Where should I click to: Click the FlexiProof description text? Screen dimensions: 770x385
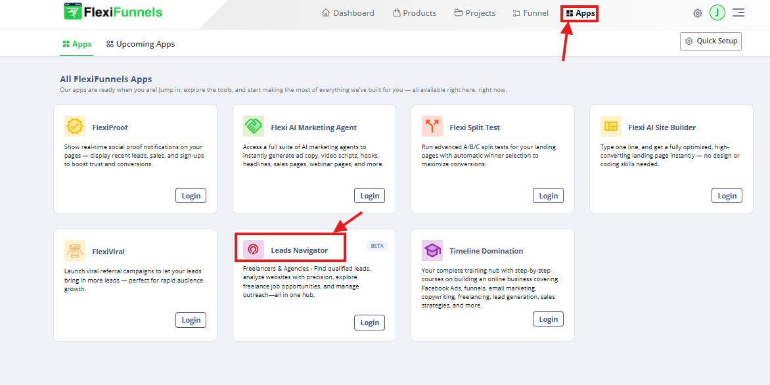(134, 156)
